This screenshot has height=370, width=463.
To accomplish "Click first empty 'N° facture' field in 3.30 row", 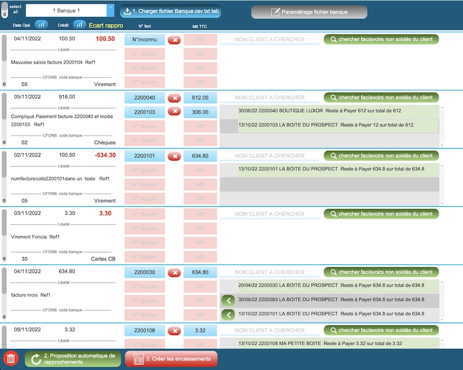I will coord(145,214).
